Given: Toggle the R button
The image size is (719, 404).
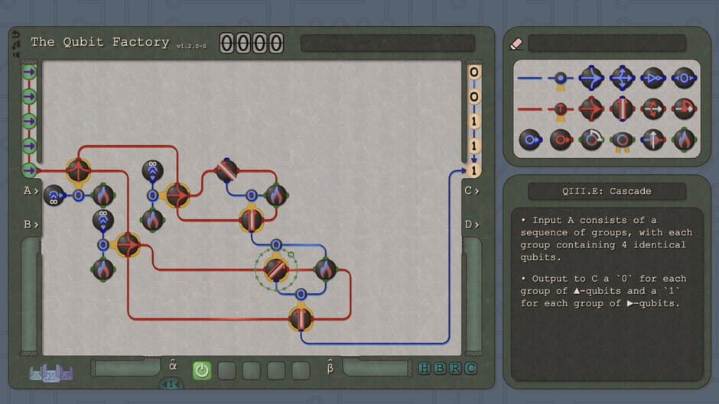Looking at the screenshot, I should [x=455, y=368].
